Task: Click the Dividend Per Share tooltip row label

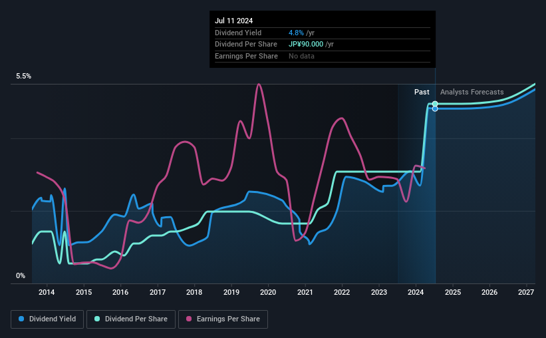Action: pyautogui.click(x=246, y=45)
